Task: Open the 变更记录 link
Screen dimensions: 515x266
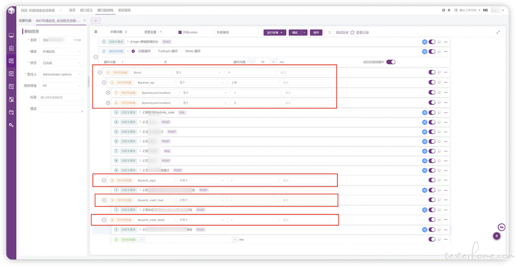Action: [362, 32]
